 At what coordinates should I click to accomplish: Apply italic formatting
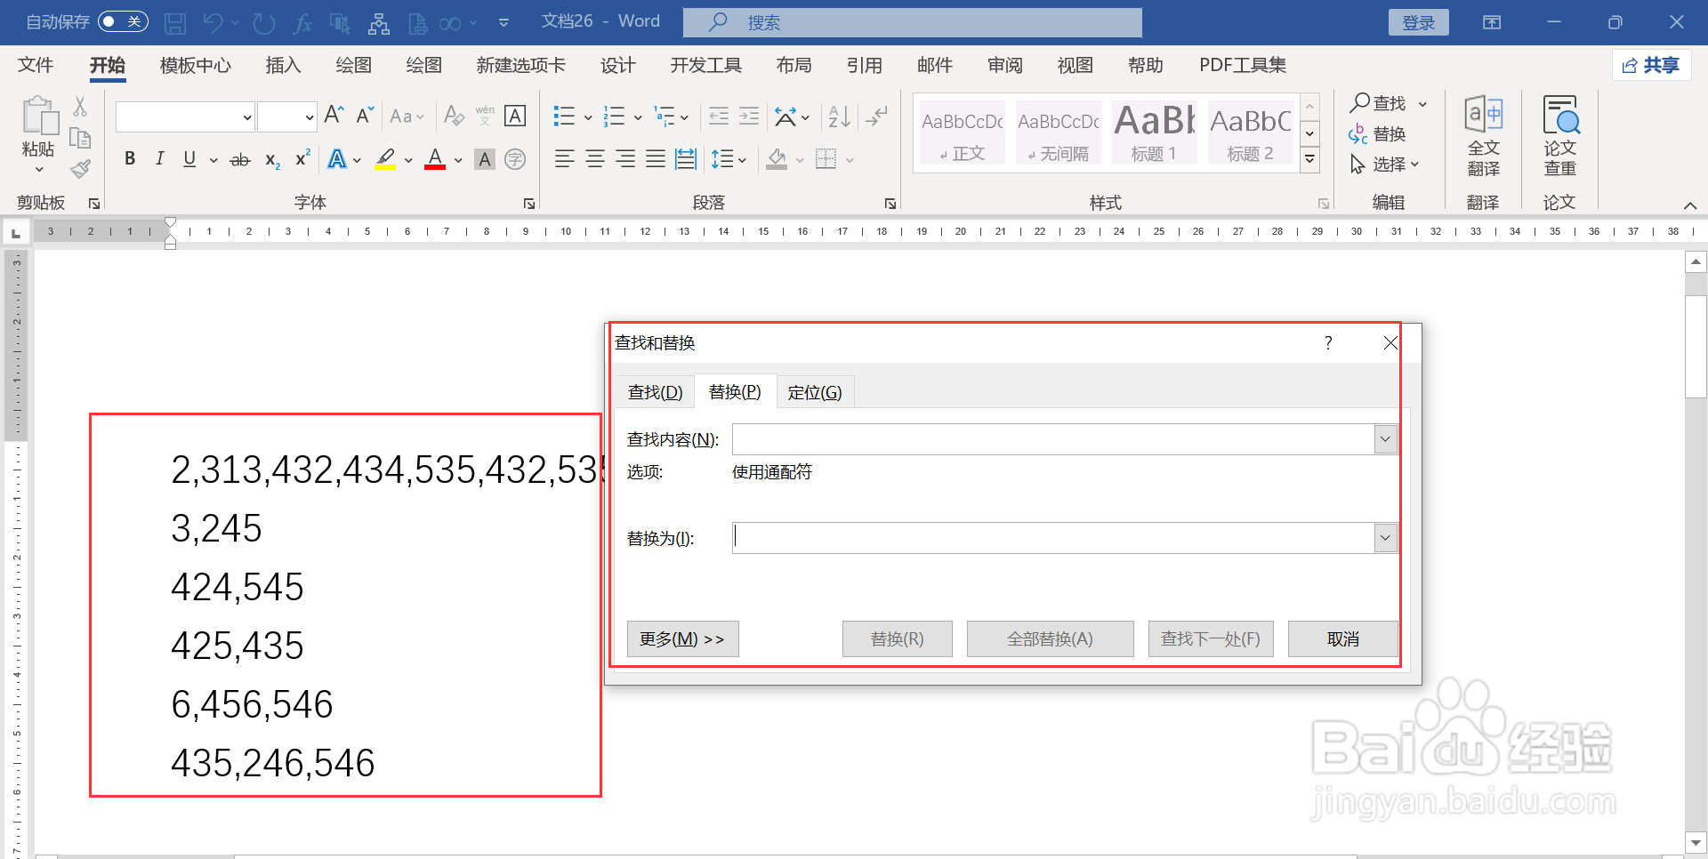pos(159,158)
